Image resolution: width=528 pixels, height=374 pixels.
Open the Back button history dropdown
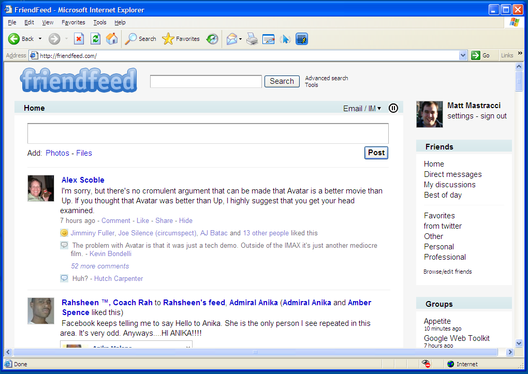coord(40,39)
